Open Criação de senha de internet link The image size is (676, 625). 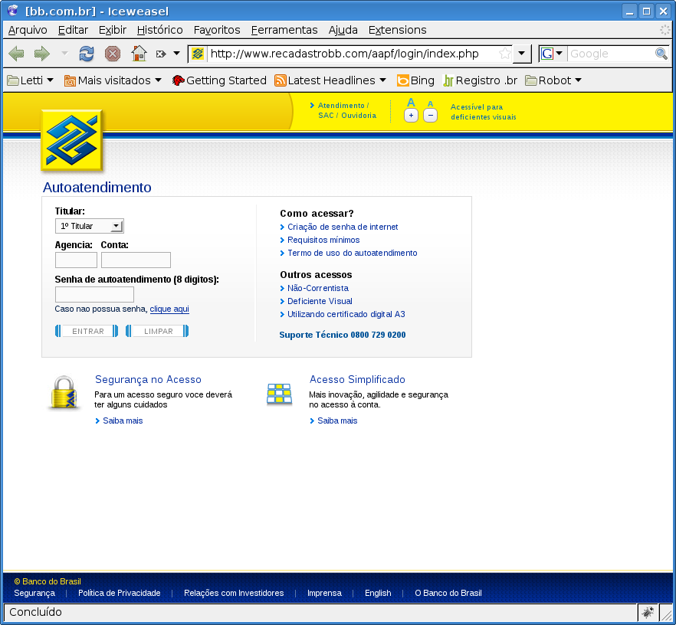point(343,227)
